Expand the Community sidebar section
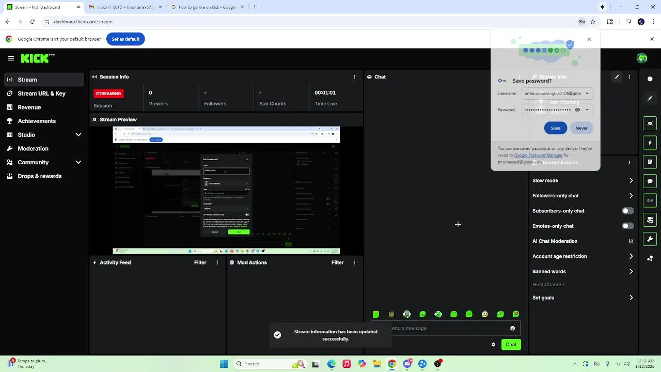 (78, 162)
